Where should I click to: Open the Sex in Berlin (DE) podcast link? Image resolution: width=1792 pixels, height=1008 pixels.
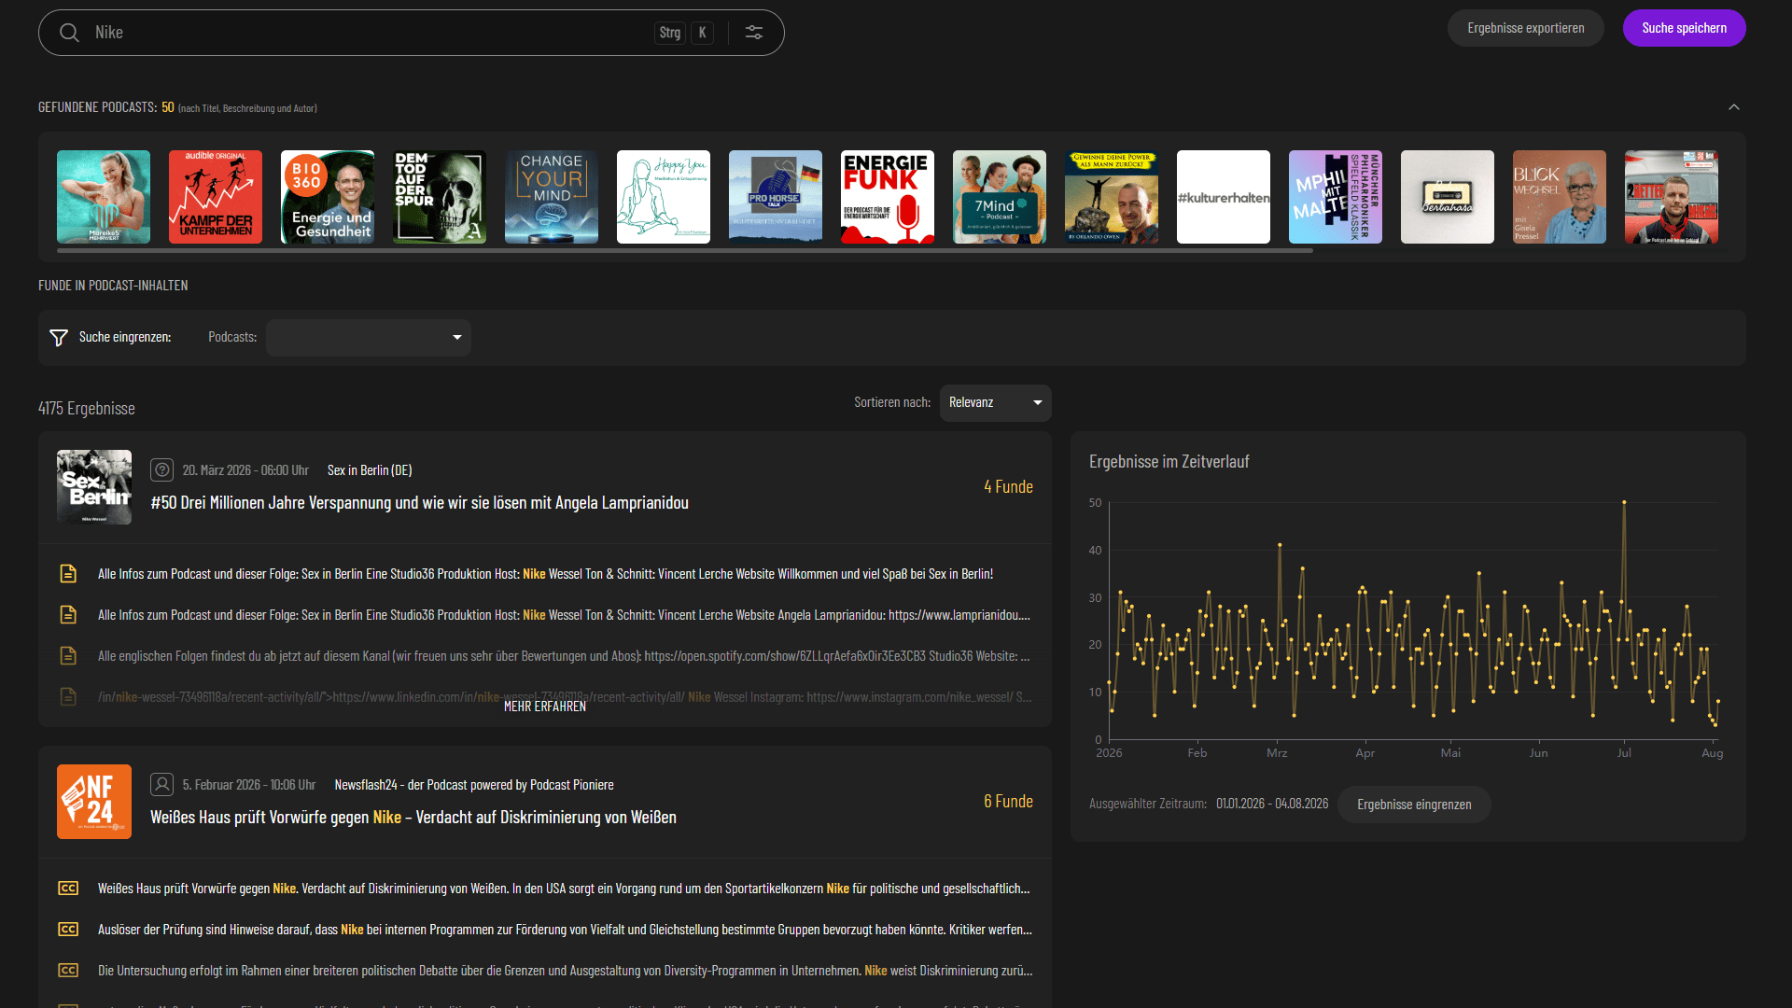coord(370,470)
